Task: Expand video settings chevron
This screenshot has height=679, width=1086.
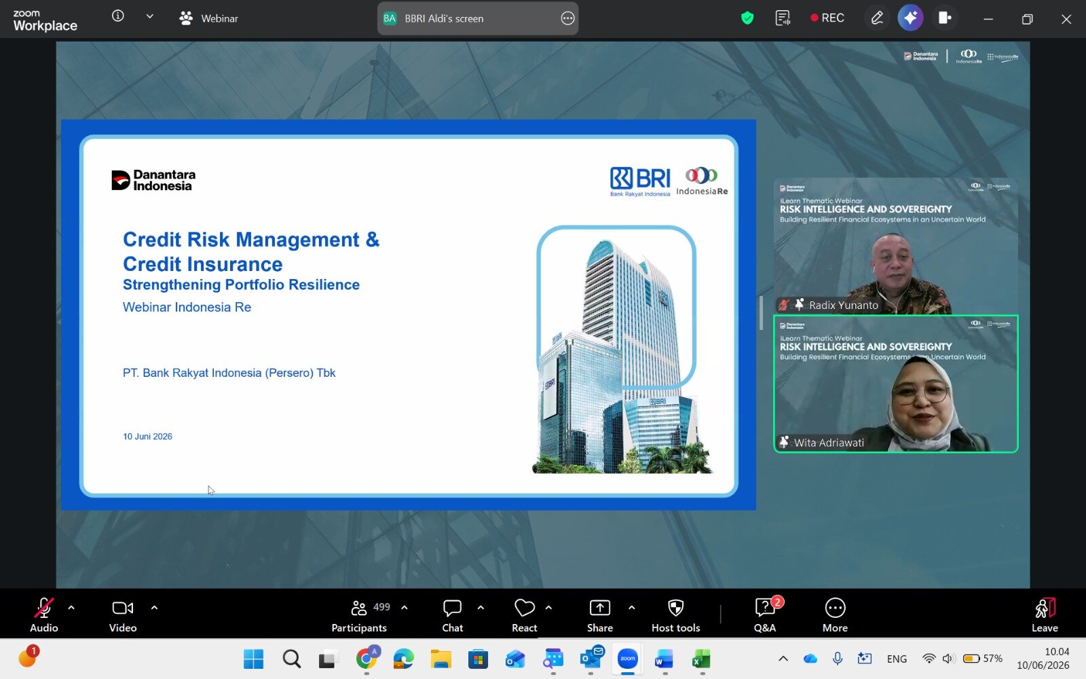Action: pyautogui.click(x=154, y=608)
